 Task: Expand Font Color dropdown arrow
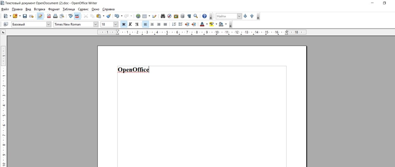(x=207, y=24)
